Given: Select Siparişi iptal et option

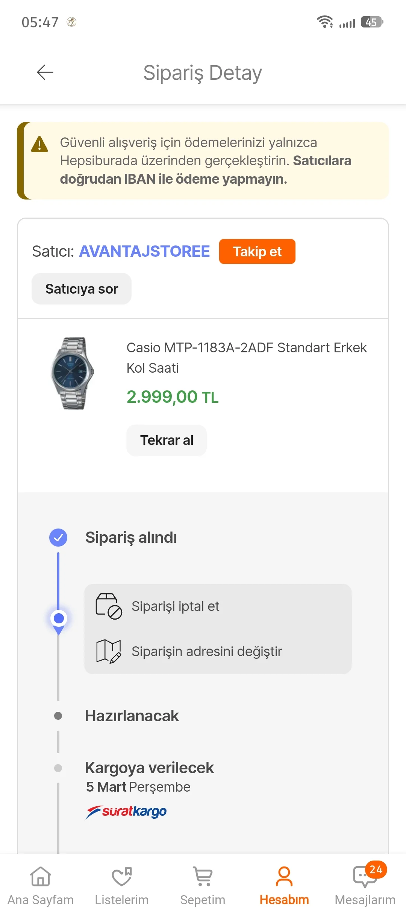Looking at the screenshot, I should [175, 606].
